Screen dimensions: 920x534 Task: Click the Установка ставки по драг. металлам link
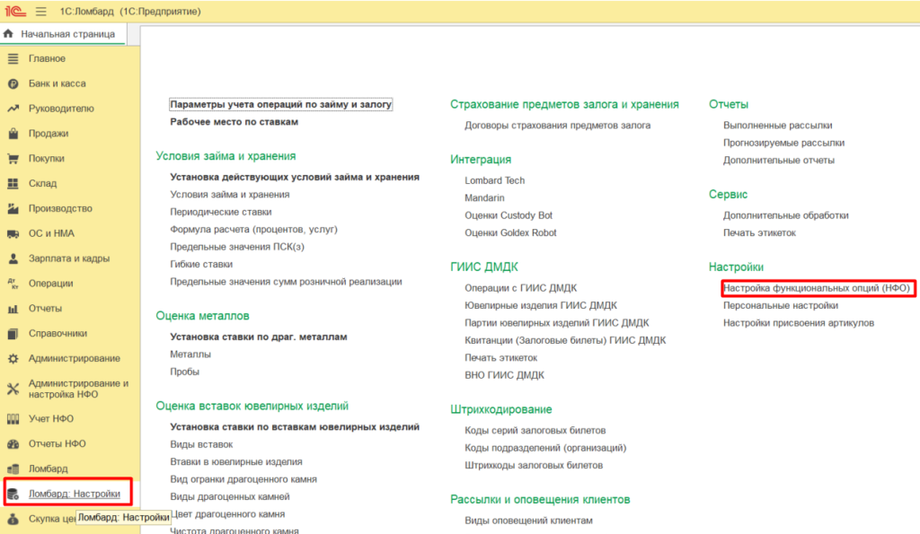tap(258, 337)
